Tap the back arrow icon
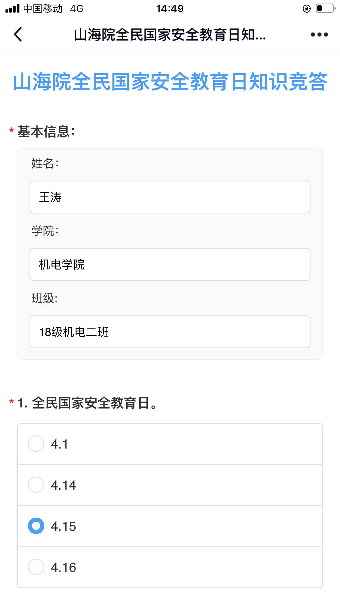This screenshot has width=340, height=605. tap(18, 35)
